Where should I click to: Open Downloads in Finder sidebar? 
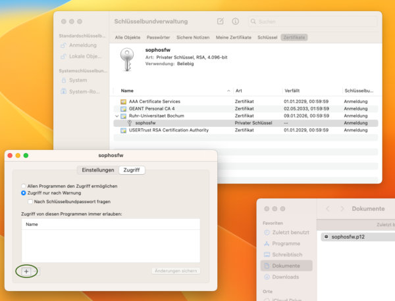tap(284, 277)
